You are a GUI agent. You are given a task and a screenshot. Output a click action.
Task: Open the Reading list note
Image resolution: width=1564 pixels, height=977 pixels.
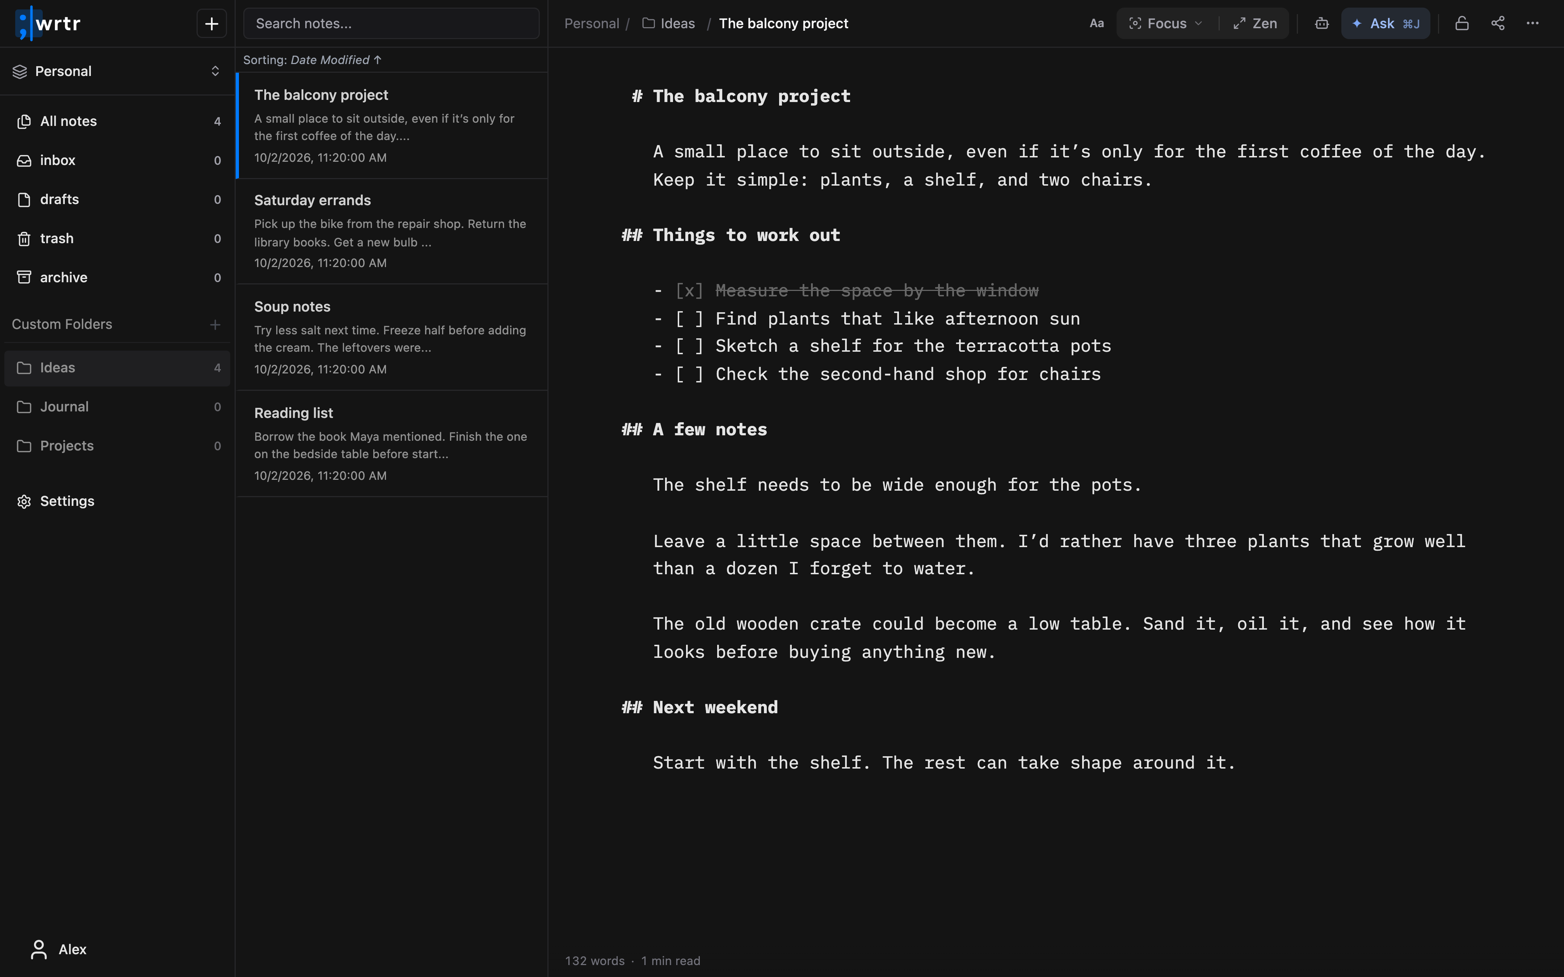click(392, 444)
